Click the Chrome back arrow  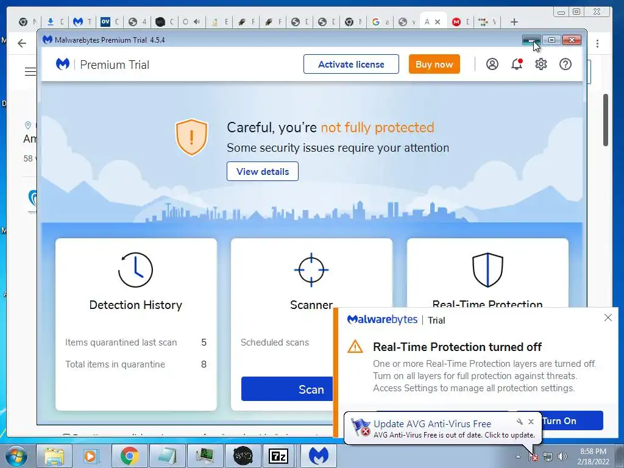tap(22, 43)
